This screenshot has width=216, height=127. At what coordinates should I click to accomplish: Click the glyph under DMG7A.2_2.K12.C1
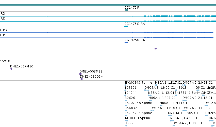(185, 100)
